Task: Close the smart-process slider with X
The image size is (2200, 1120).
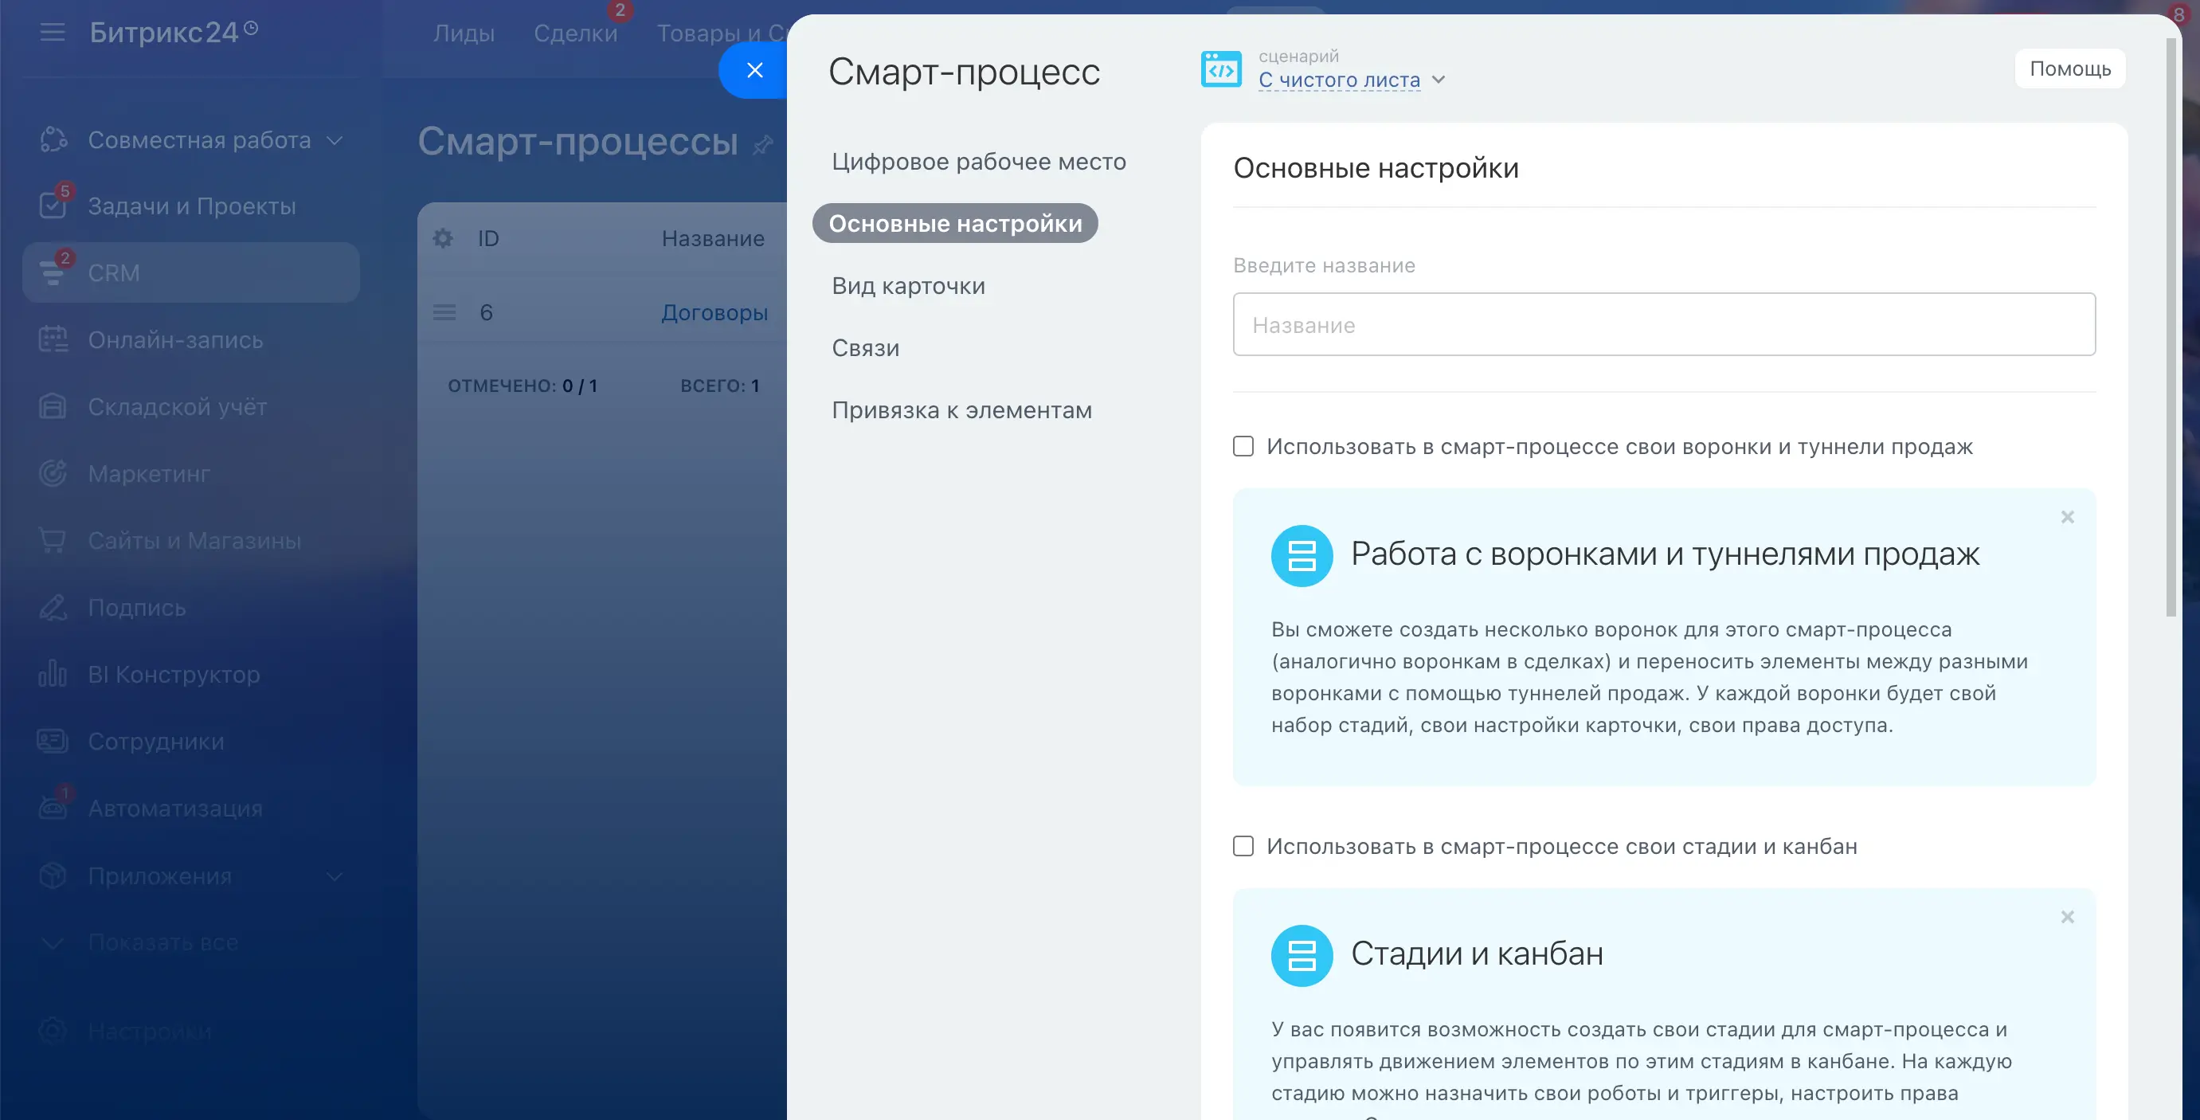Action: [x=754, y=70]
